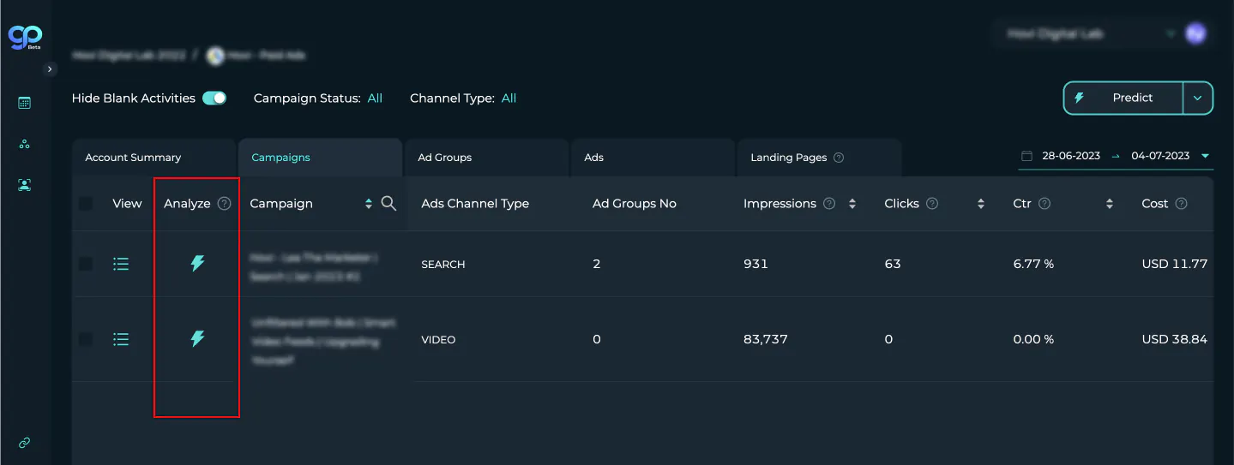Open the view list icon for SEARCH campaign
Viewport: 1234px width, 465px height.
pyautogui.click(x=121, y=264)
